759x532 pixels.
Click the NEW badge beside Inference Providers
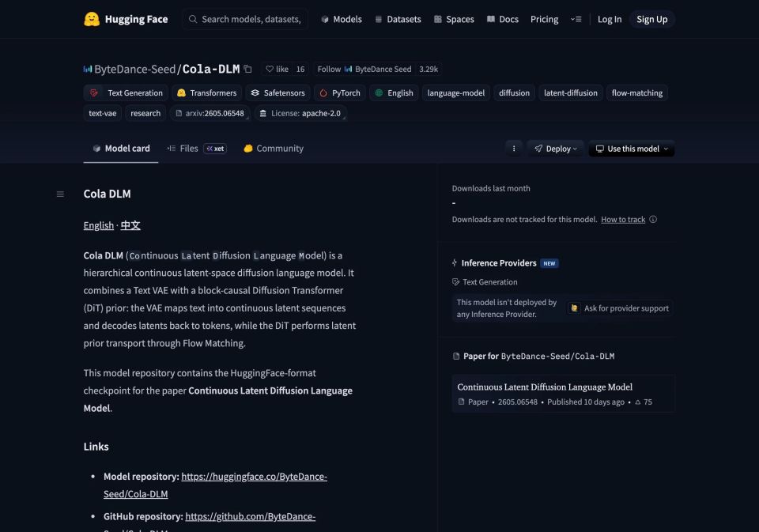pyautogui.click(x=549, y=263)
